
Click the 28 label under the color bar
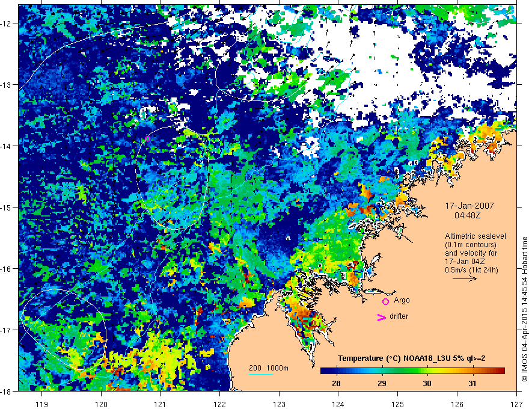[336, 383]
